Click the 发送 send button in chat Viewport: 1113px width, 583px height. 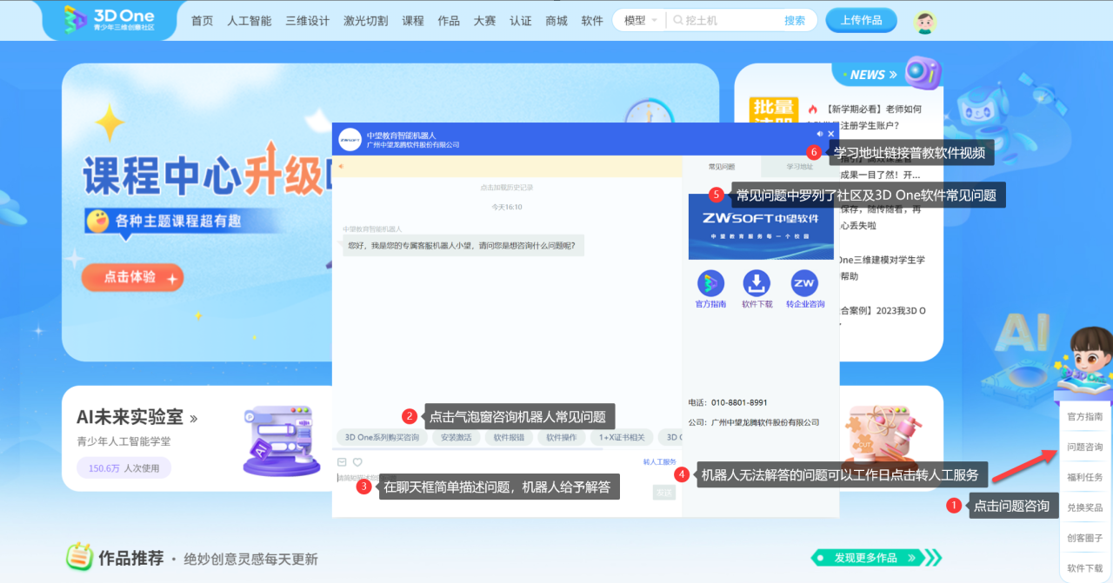coord(664,493)
